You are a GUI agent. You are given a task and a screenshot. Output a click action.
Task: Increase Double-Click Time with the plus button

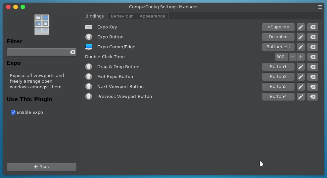point(301,57)
